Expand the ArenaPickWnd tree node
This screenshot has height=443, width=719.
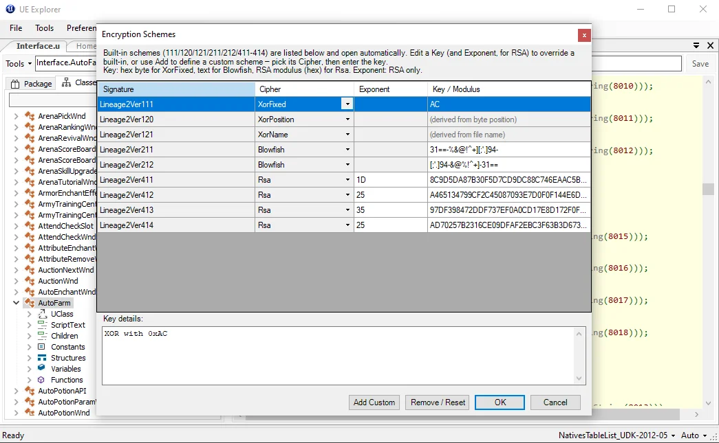(x=16, y=116)
